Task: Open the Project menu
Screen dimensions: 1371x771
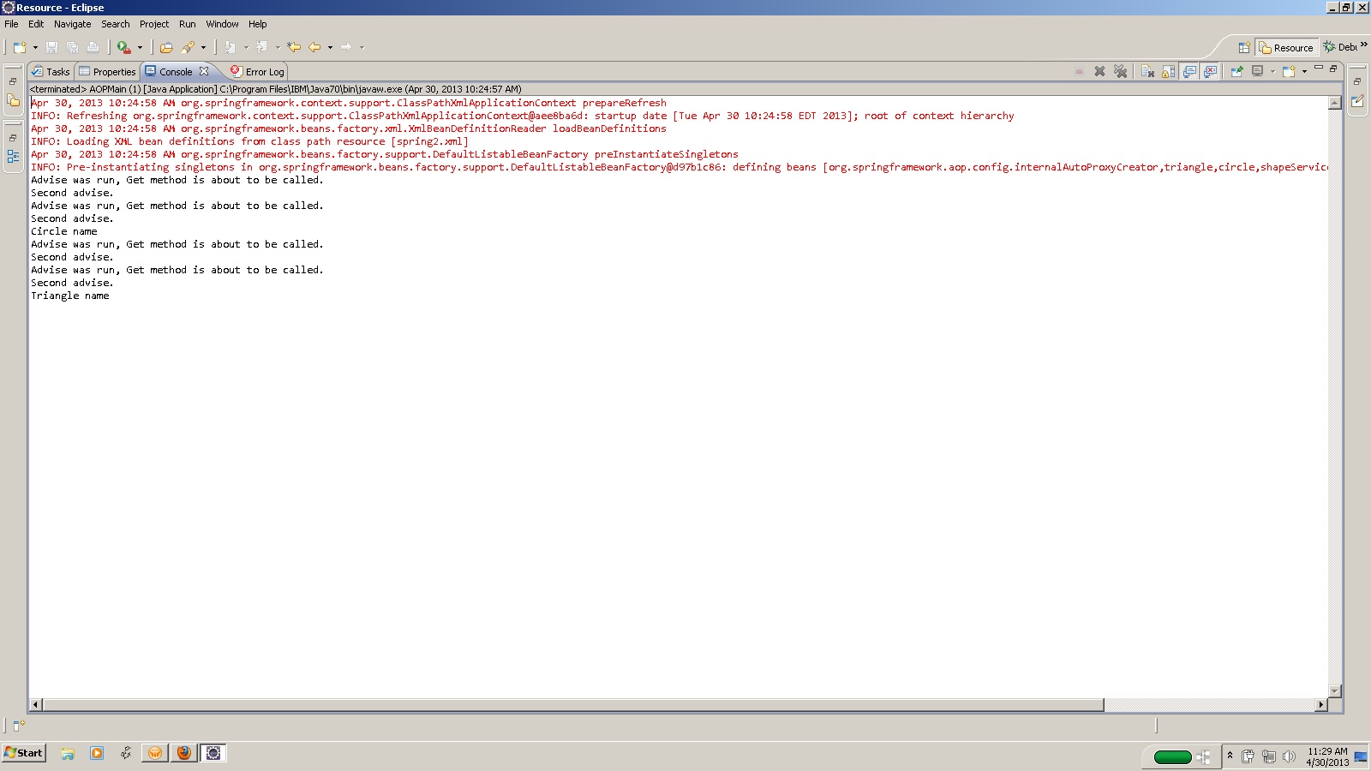Action: coord(154,24)
